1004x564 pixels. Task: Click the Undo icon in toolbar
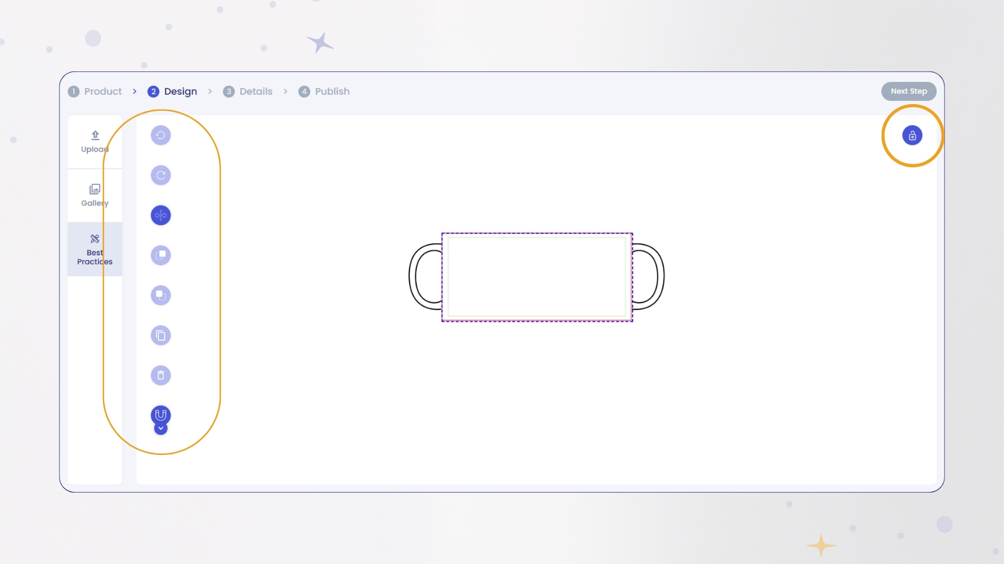161,135
